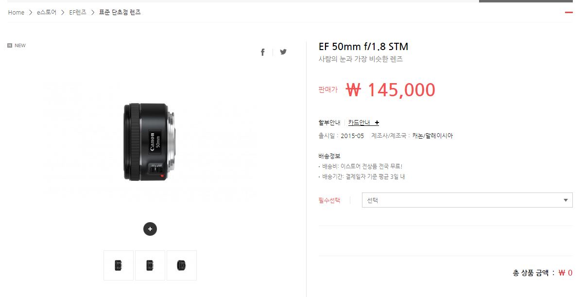Click the plus icon beside 카드안내
584x297 pixels.
point(377,122)
